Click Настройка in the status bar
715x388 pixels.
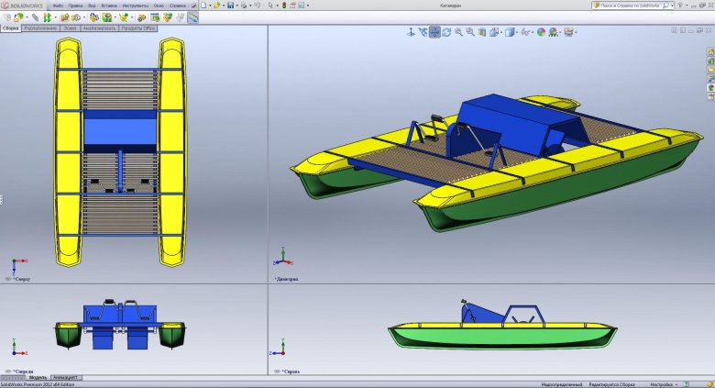click(x=663, y=382)
